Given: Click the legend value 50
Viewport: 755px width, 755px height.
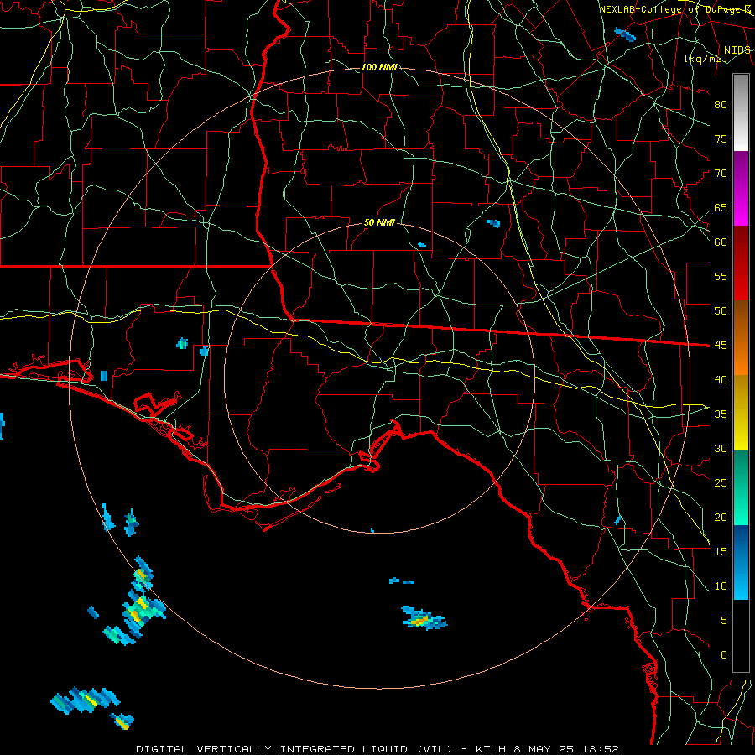Looking at the screenshot, I should pos(721,310).
